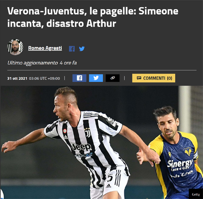
Task: Click the Ultimo aggiornamento 4 ore fa text
Action: (42, 63)
